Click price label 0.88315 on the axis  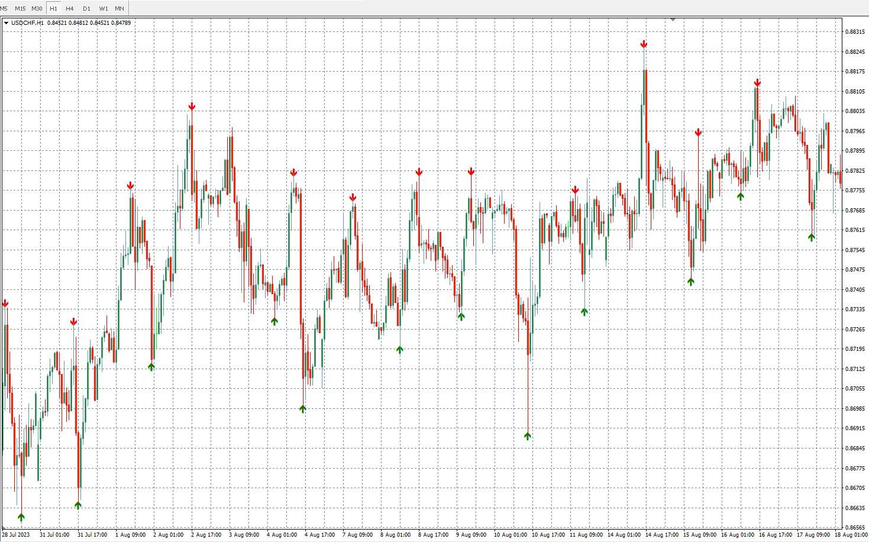(854, 32)
